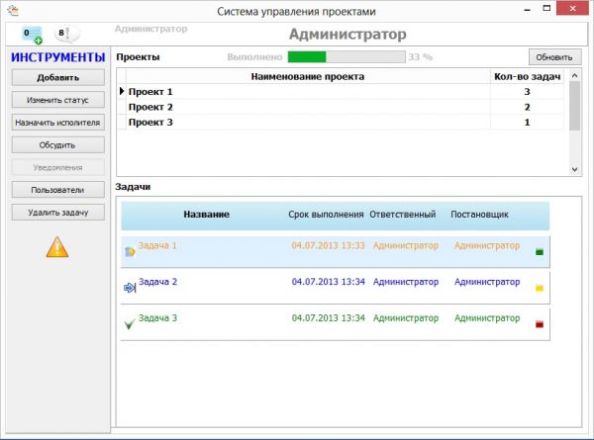Click the Обсудить button

click(x=57, y=145)
